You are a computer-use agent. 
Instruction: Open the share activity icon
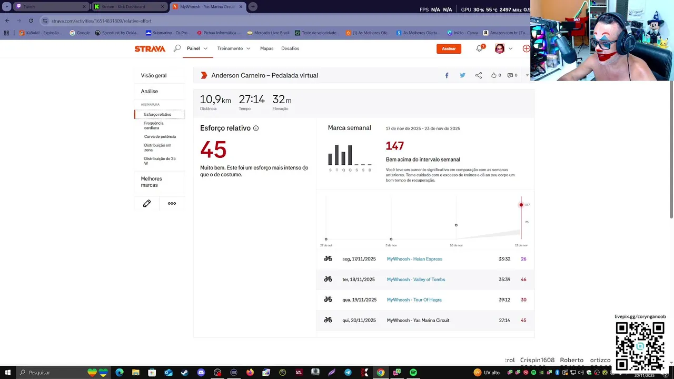click(478, 75)
